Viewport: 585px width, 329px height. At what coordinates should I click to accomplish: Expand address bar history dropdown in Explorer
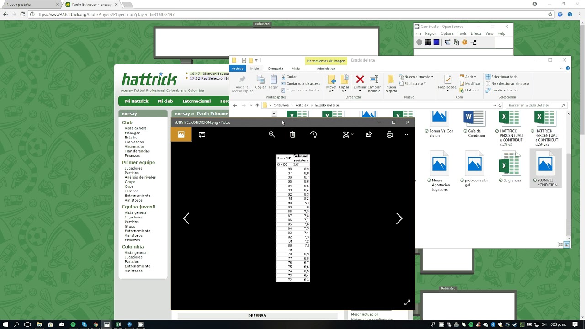click(x=495, y=106)
